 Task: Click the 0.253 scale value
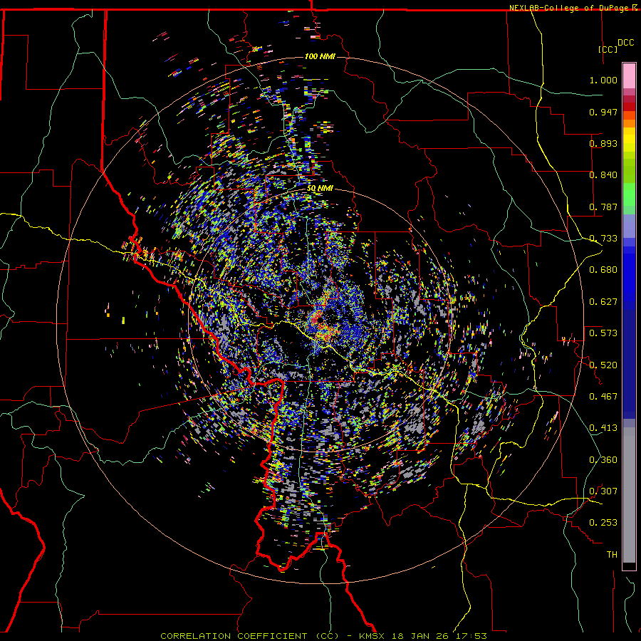(x=603, y=523)
